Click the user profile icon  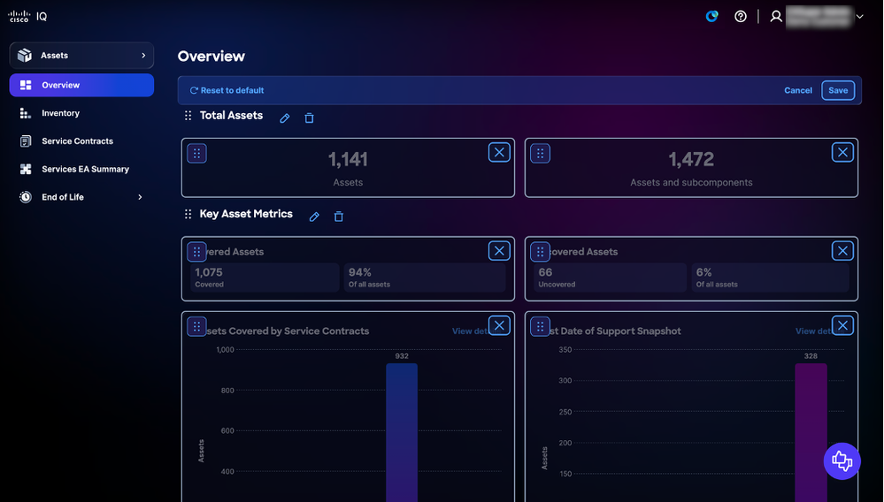coord(776,16)
